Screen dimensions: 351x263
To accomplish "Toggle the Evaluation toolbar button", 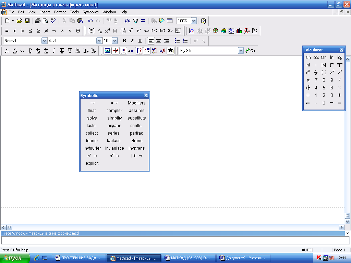I will (131, 51).
